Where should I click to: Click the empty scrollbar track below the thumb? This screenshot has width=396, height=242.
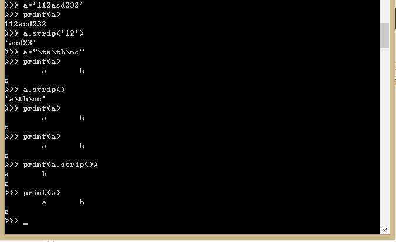tap(384, 137)
